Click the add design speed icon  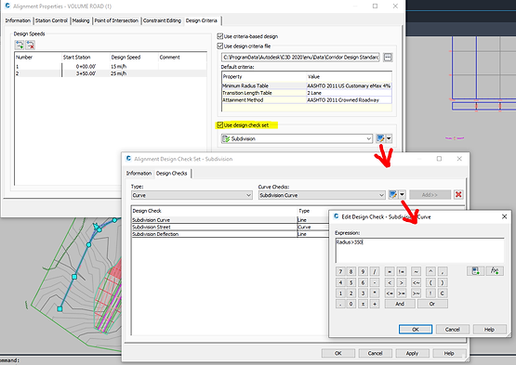(20, 45)
